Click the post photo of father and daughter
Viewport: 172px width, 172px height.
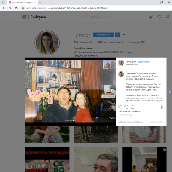(70, 91)
